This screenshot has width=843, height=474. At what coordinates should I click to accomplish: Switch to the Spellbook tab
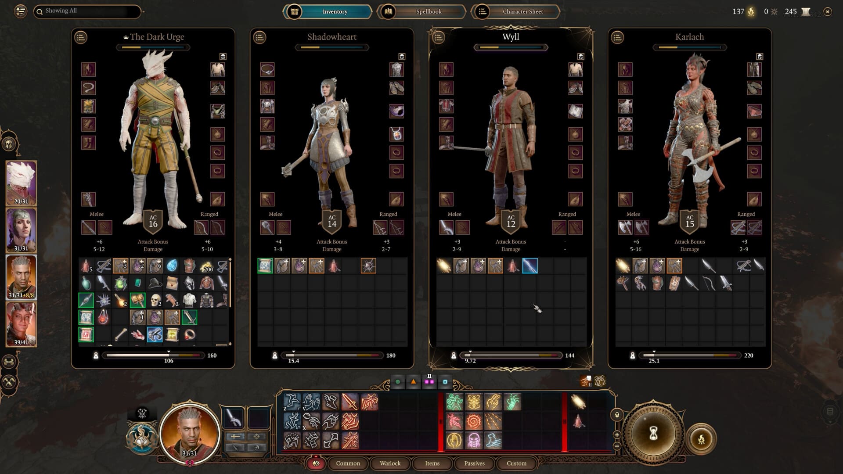point(428,12)
